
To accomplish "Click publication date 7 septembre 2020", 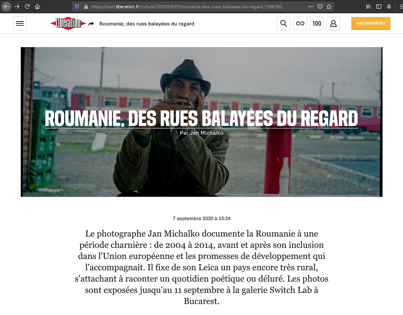I will (202, 218).
